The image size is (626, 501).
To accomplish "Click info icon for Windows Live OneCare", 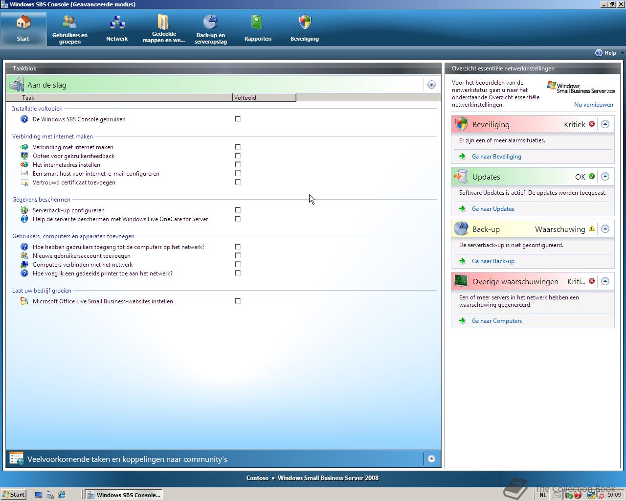I will (24, 219).
